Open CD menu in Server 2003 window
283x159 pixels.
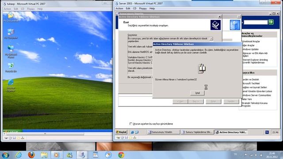(x=134, y=8)
